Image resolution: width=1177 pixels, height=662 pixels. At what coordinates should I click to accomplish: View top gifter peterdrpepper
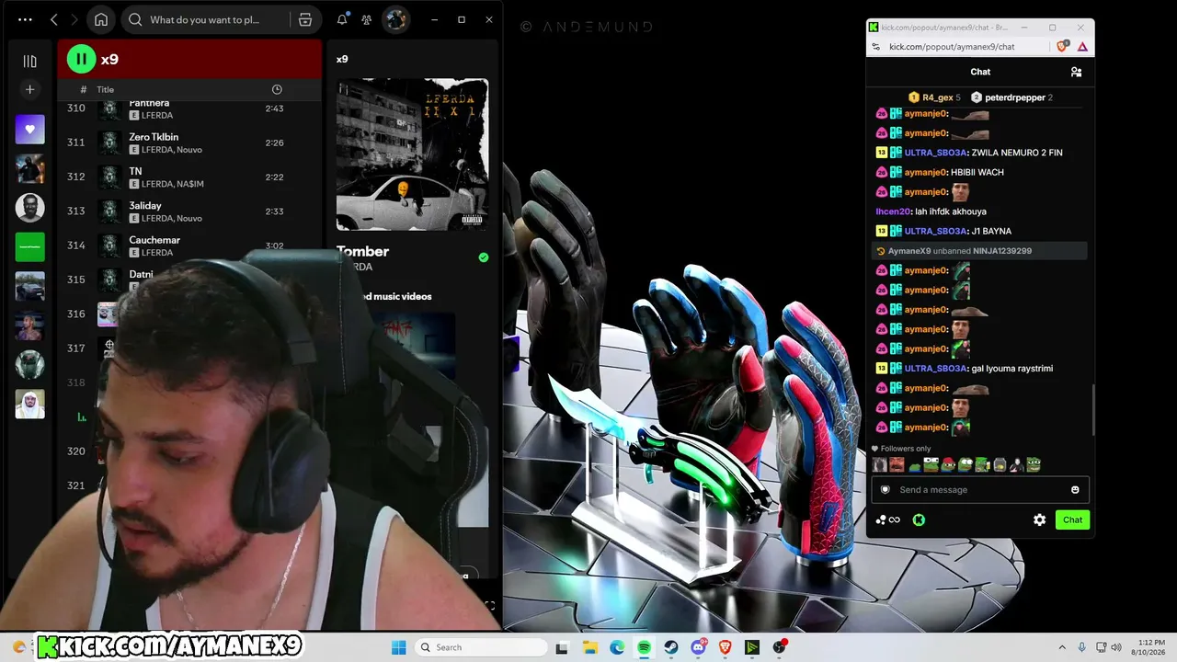point(1012,97)
